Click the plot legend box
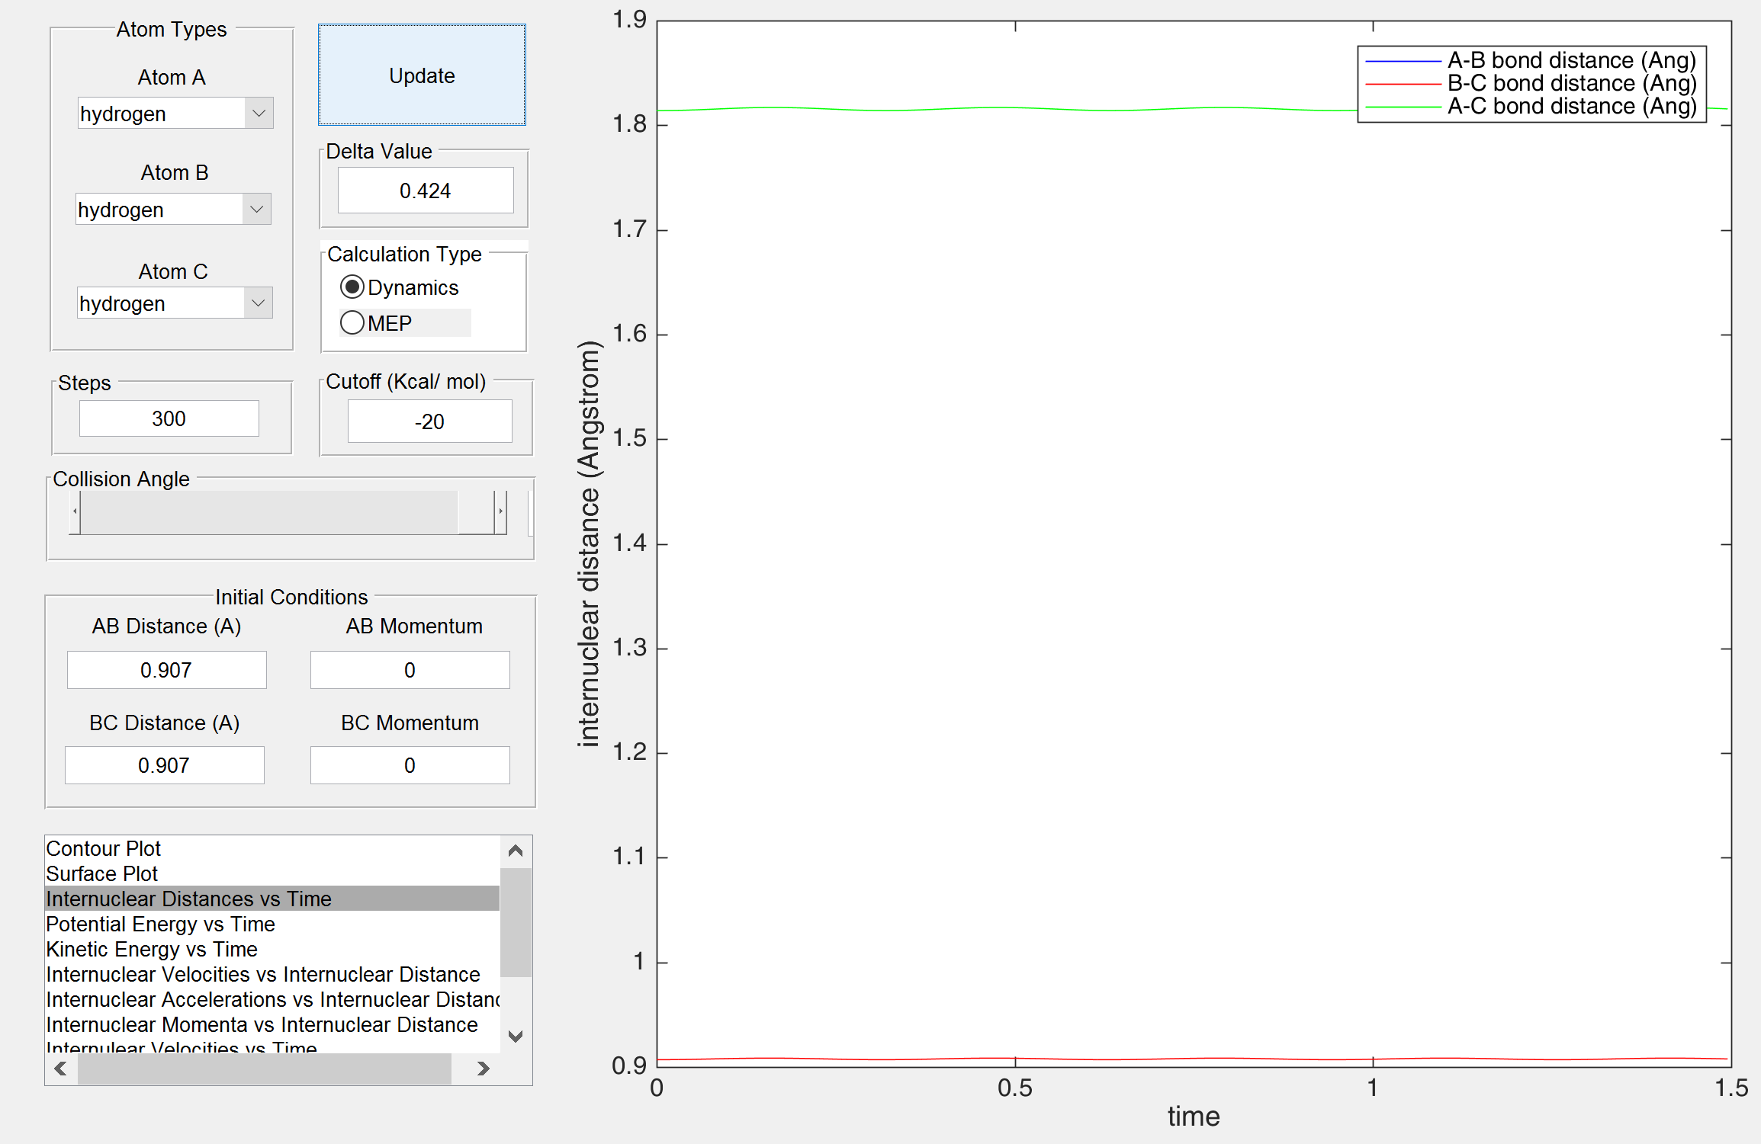The image size is (1761, 1144). [x=1531, y=83]
